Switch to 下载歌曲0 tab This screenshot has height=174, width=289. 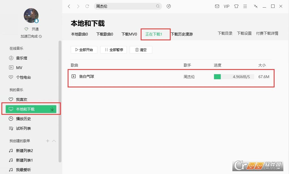click(x=105, y=34)
